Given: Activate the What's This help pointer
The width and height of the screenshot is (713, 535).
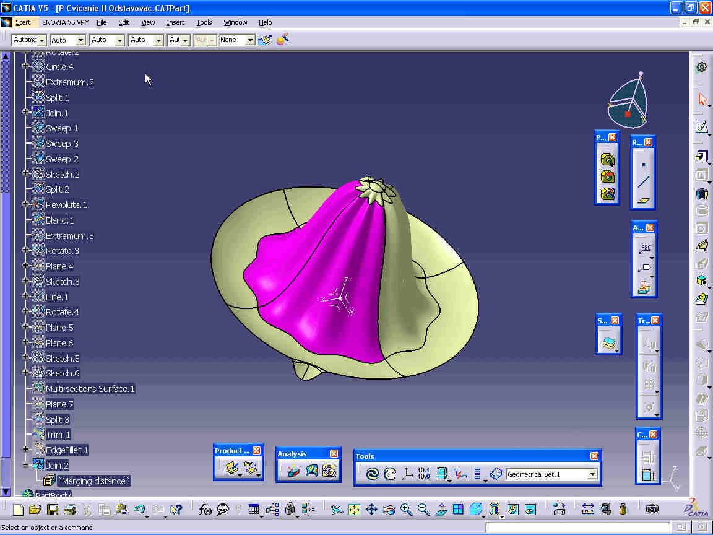Looking at the screenshot, I should (176, 510).
